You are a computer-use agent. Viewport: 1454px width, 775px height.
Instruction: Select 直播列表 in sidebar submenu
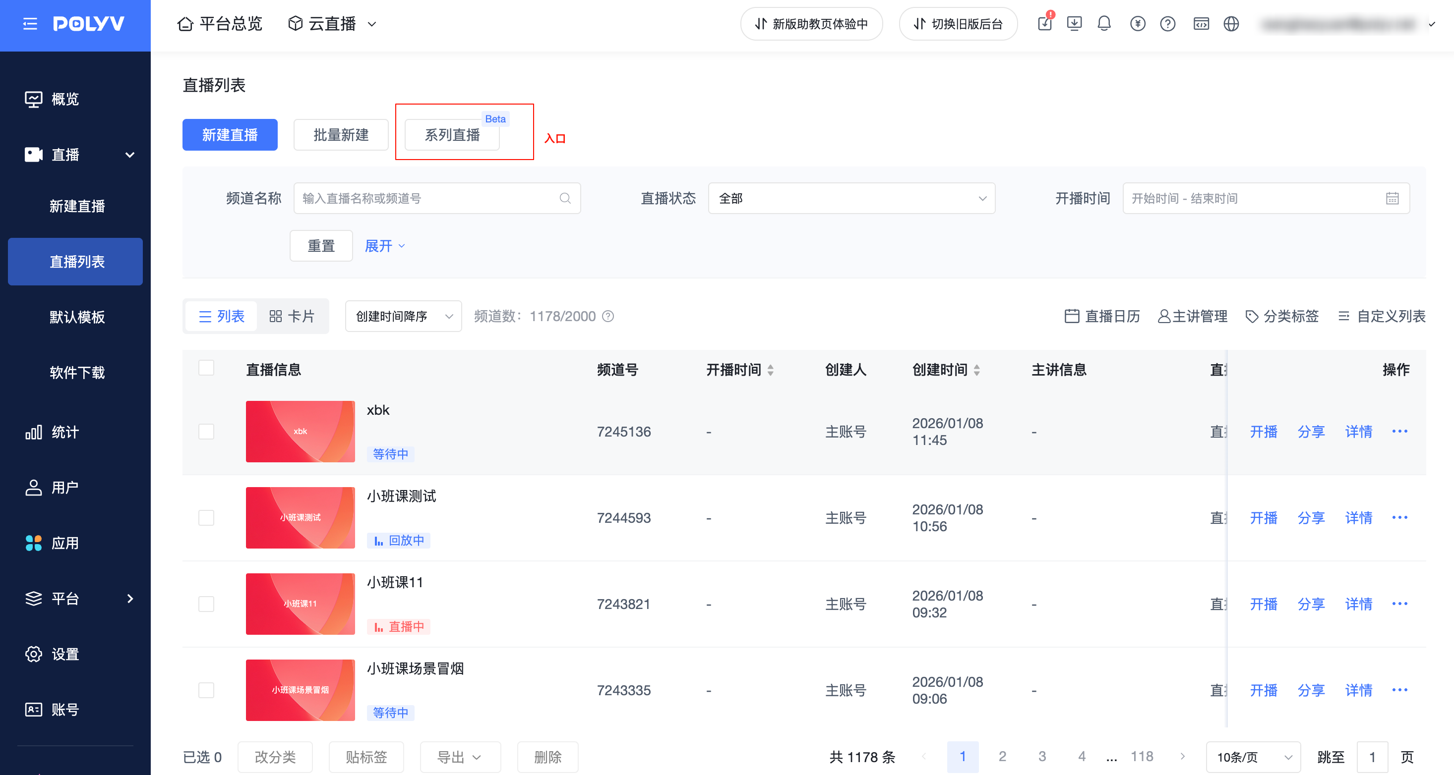[75, 262]
